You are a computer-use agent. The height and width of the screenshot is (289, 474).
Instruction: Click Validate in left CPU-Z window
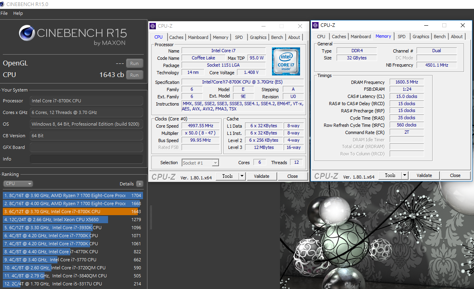coord(262,176)
